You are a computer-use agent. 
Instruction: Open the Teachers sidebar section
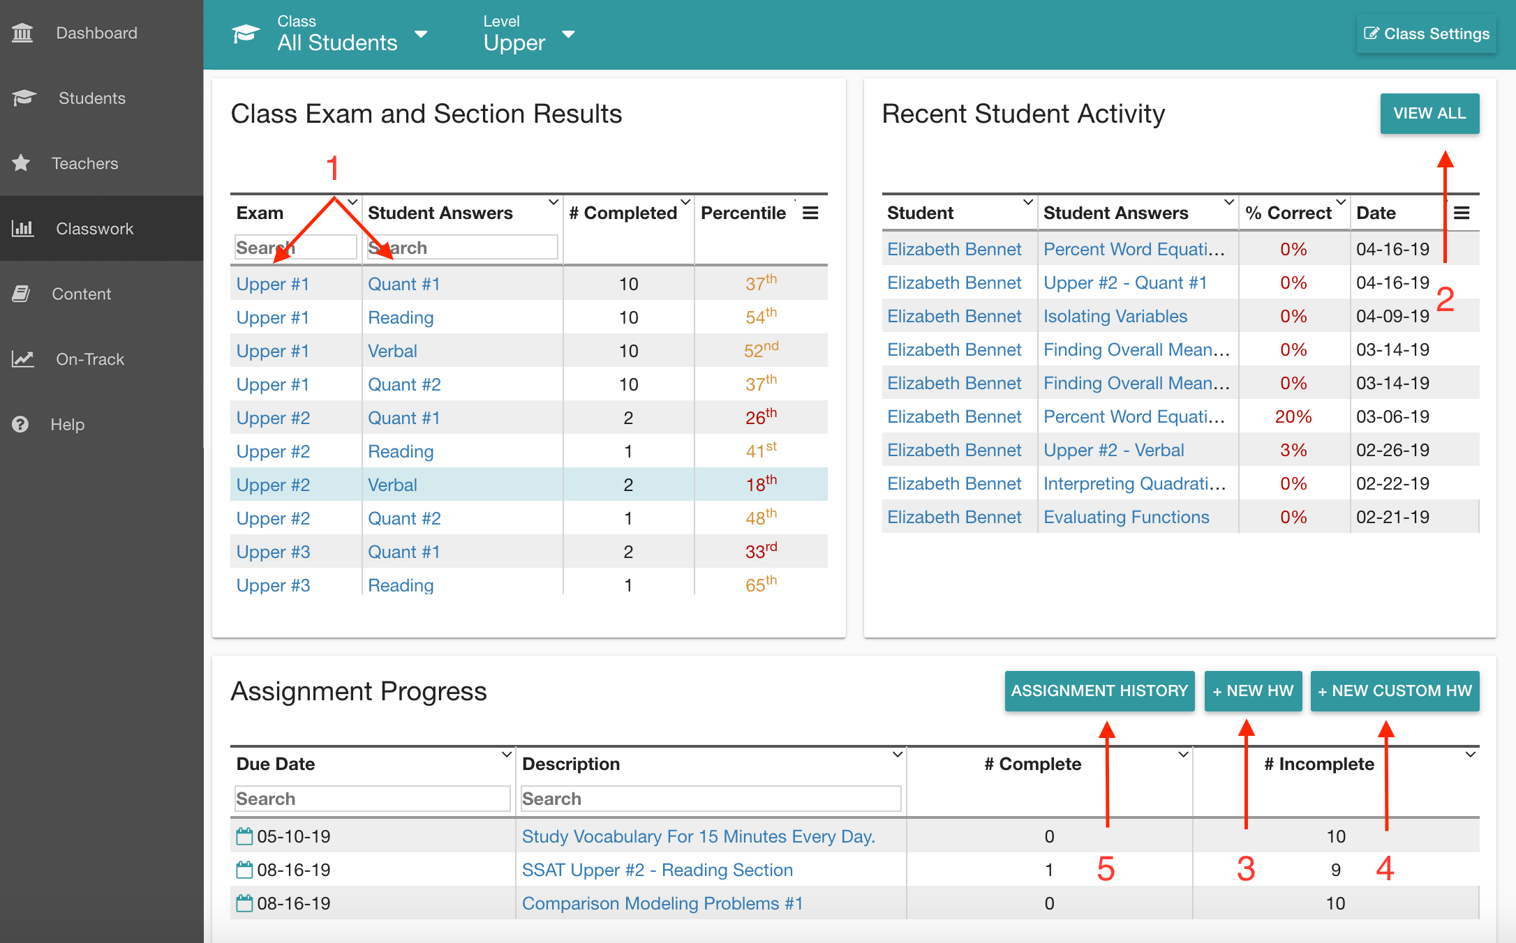[x=102, y=163]
